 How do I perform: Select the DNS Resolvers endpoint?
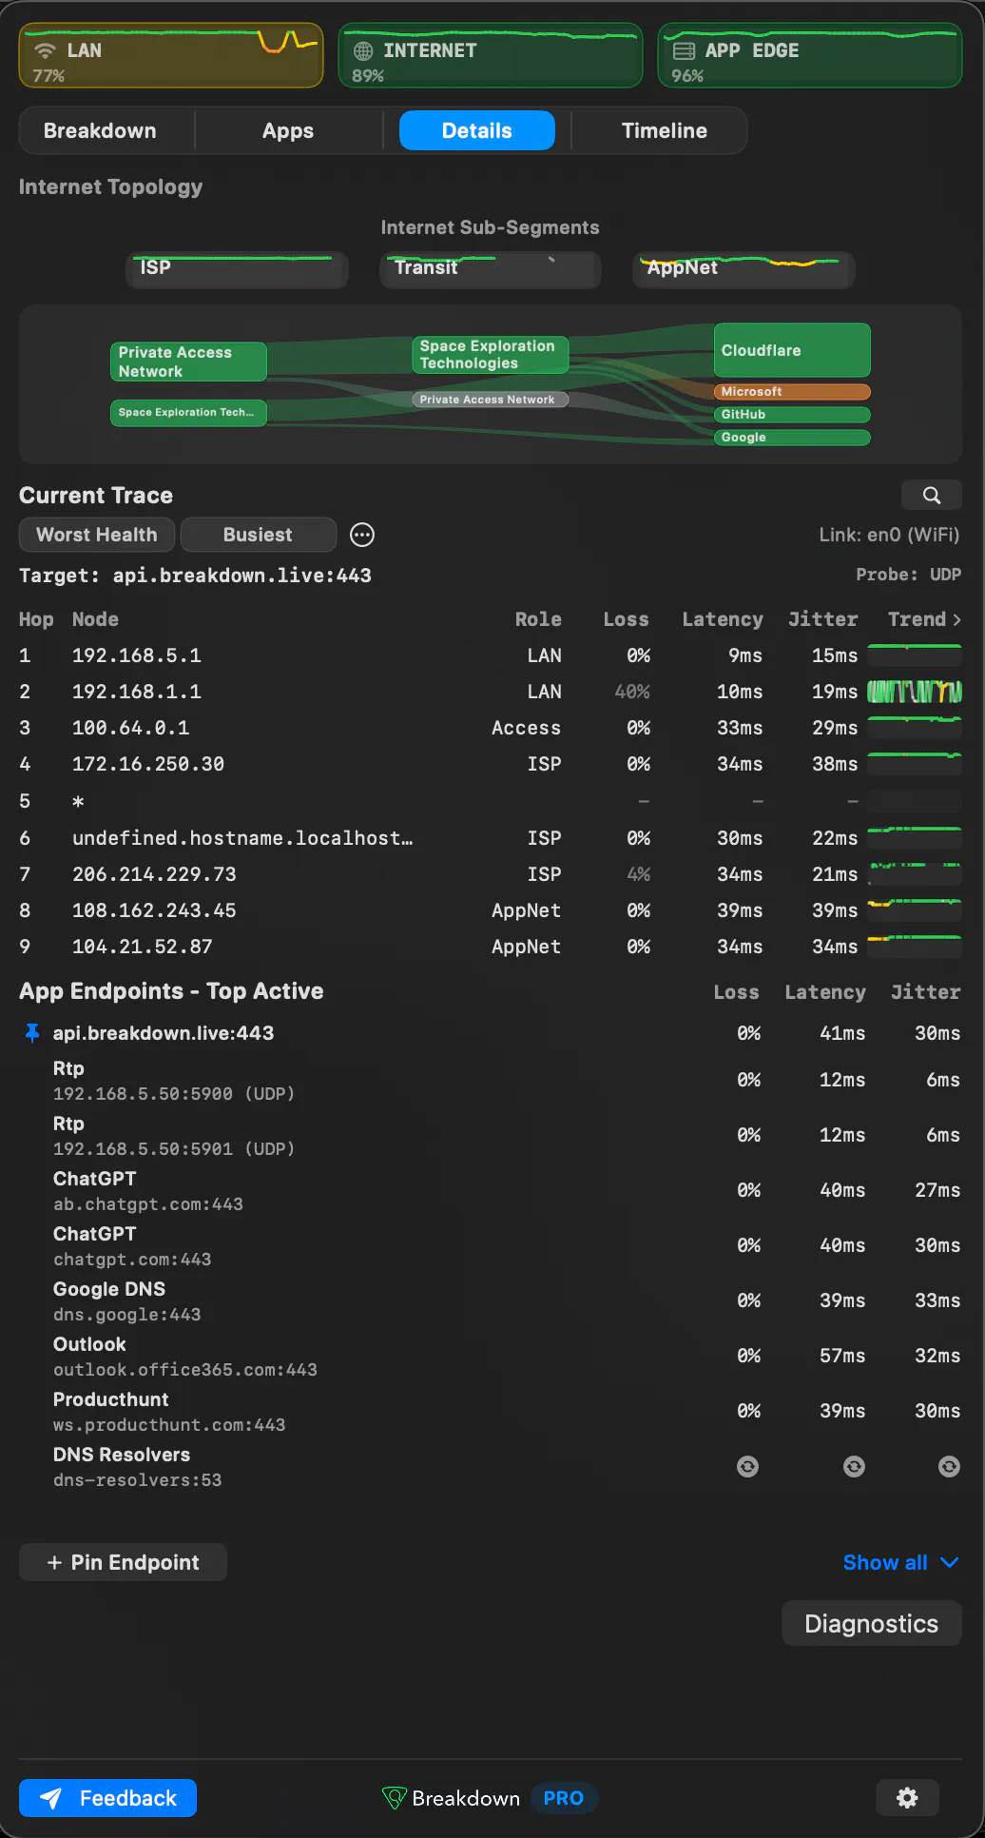coord(490,1467)
